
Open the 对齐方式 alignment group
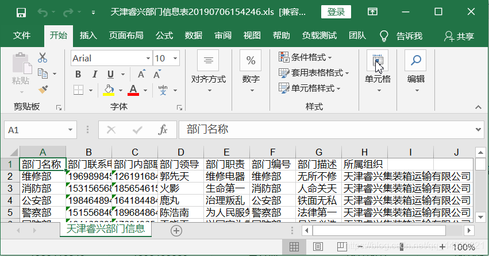[209, 72]
